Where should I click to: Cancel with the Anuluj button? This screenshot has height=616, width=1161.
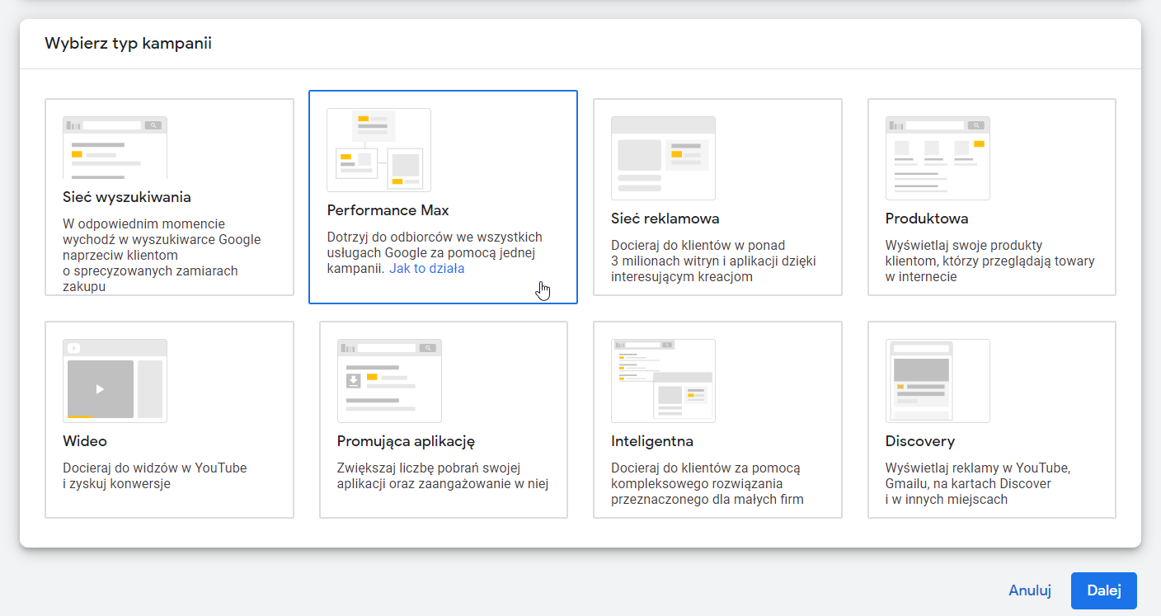[x=1030, y=590]
